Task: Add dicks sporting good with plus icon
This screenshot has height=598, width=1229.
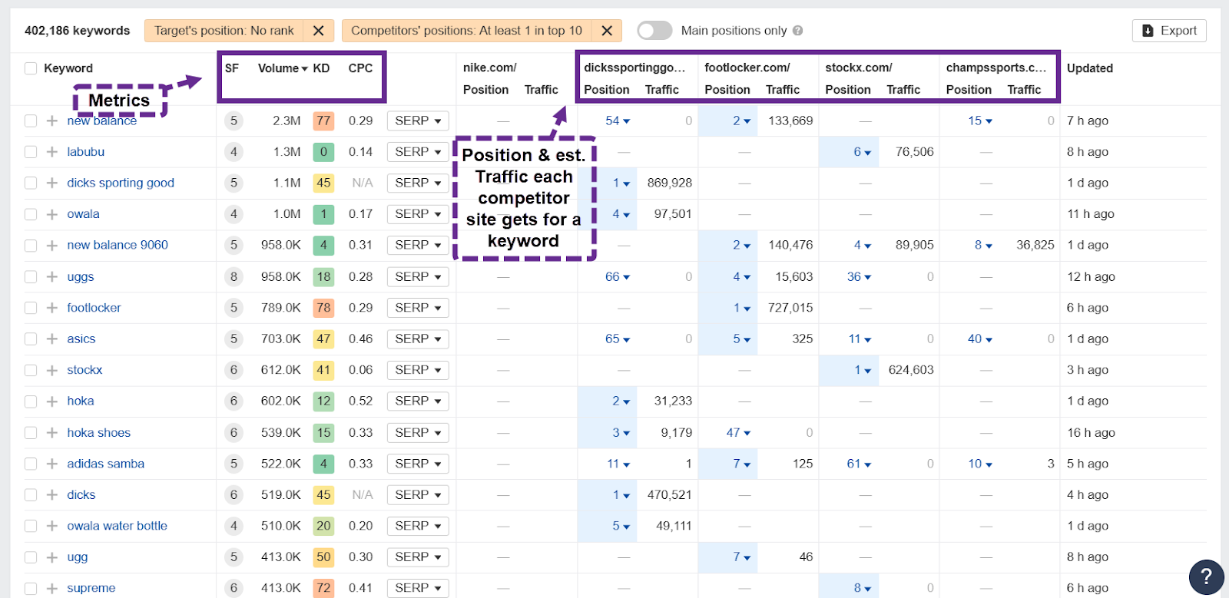Action: click(52, 183)
